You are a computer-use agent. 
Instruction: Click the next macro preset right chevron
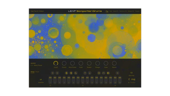32,65
